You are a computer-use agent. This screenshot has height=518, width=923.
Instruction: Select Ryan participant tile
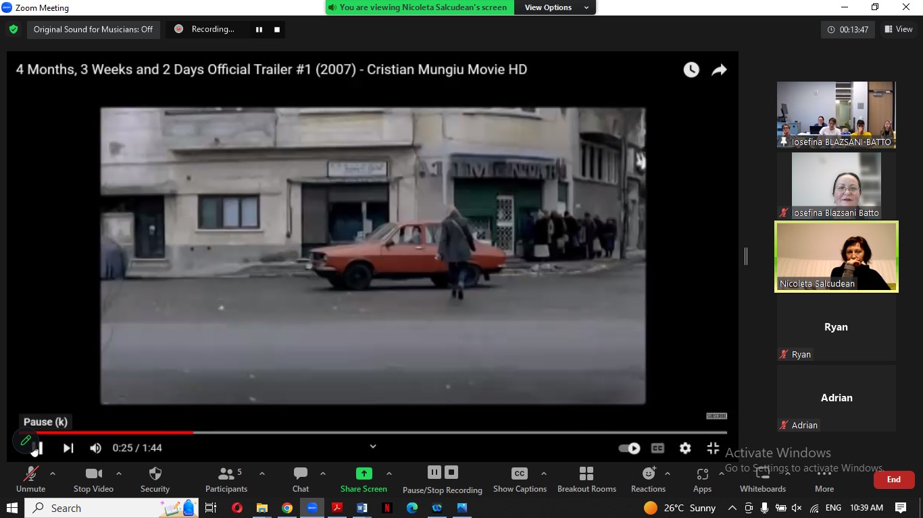point(837,327)
